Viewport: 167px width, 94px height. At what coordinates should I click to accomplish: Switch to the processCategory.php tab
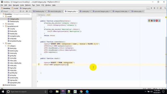[x=102, y=11]
